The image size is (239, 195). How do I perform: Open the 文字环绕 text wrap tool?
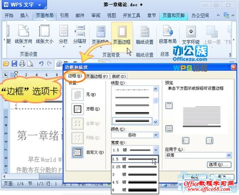[x=191, y=35]
